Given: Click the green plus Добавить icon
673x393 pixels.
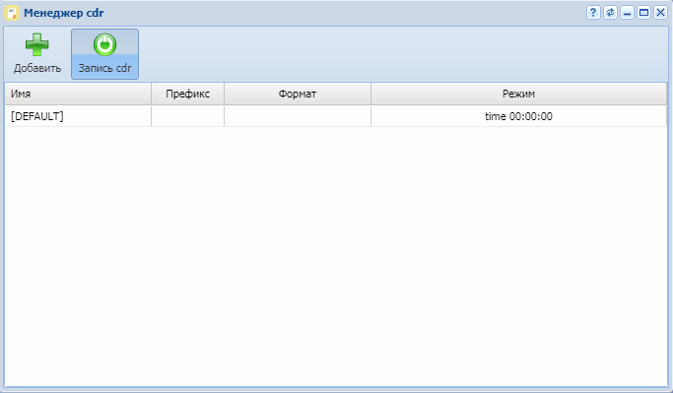Looking at the screenshot, I should (36, 44).
